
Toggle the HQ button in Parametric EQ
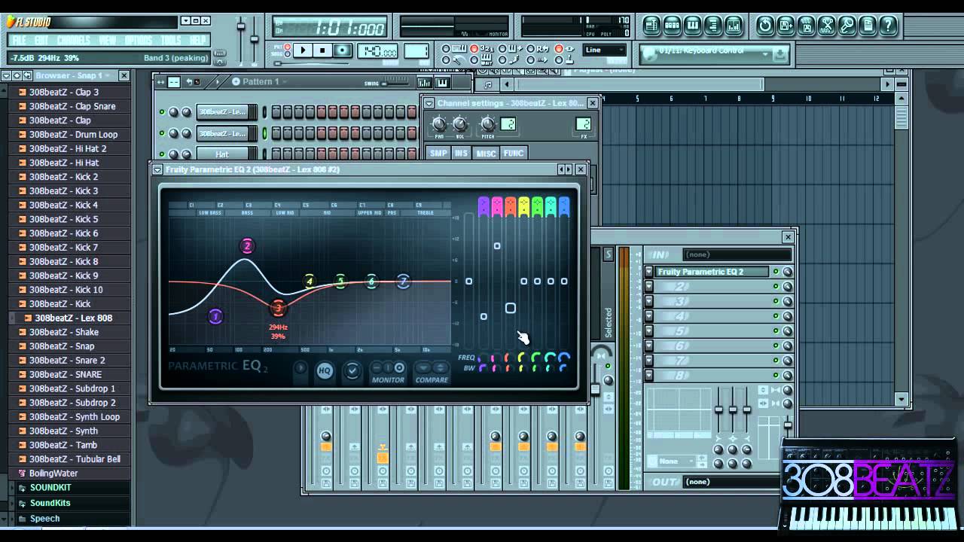[x=325, y=370]
